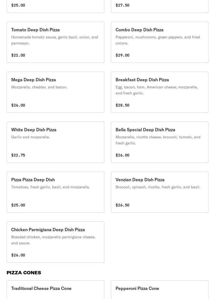Click the PIZZA CONES section heading
The image size is (215, 299).
pos(24,273)
